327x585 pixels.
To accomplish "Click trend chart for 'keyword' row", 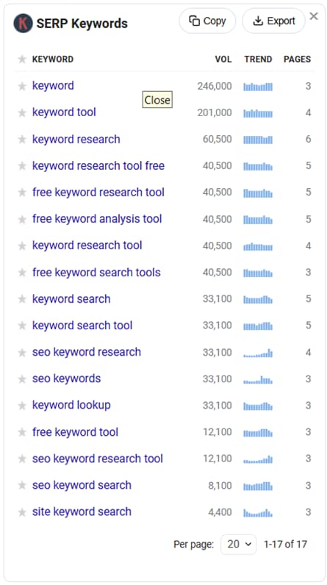I will (x=258, y=87).
